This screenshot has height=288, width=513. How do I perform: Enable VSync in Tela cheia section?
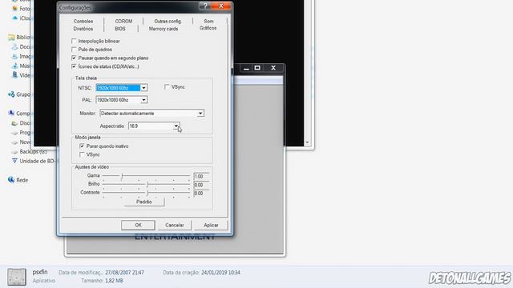tap(167, 87)
